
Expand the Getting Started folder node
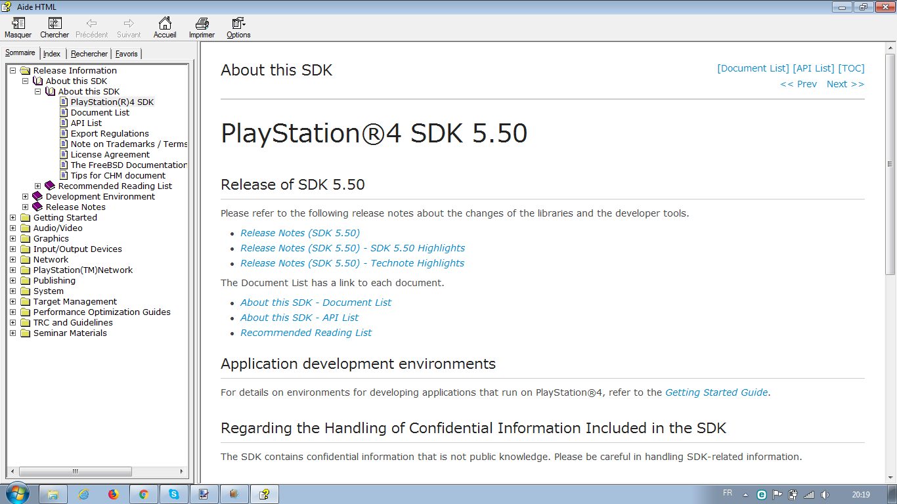coord(12,217)
